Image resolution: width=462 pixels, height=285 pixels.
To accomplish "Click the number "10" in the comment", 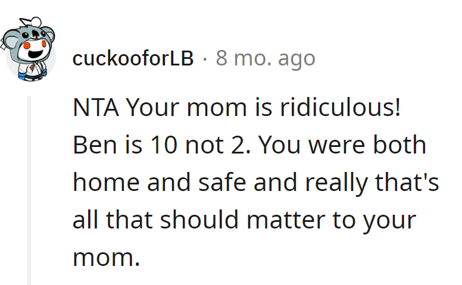I will [139, 146].
